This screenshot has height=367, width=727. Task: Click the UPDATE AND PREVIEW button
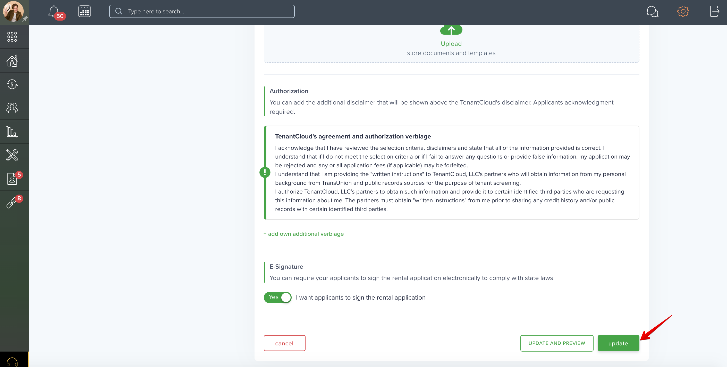pos(556,343)
